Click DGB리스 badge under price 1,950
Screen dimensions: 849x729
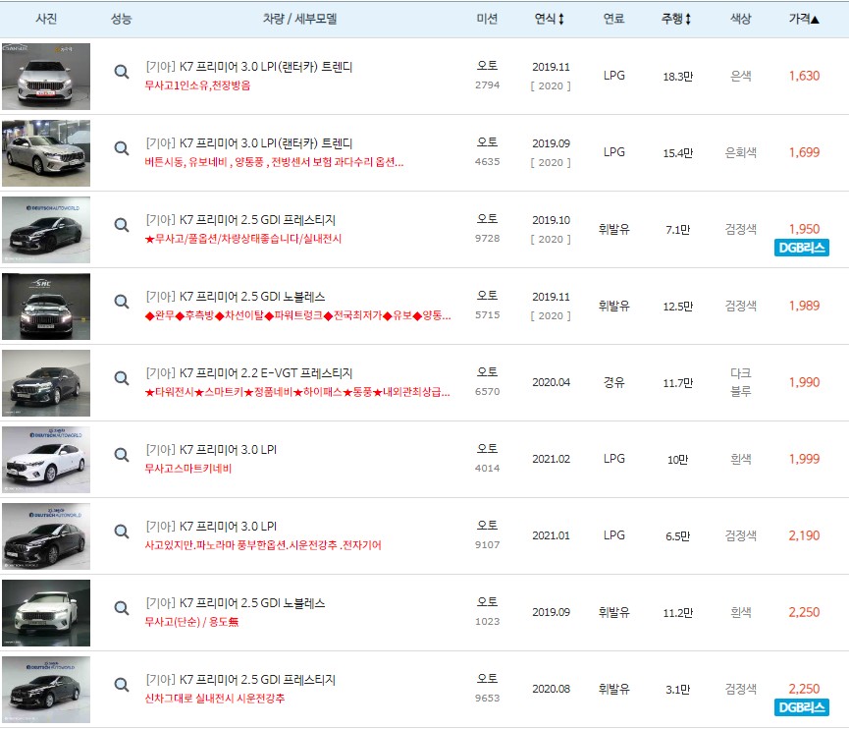click(x=801, y=248)
